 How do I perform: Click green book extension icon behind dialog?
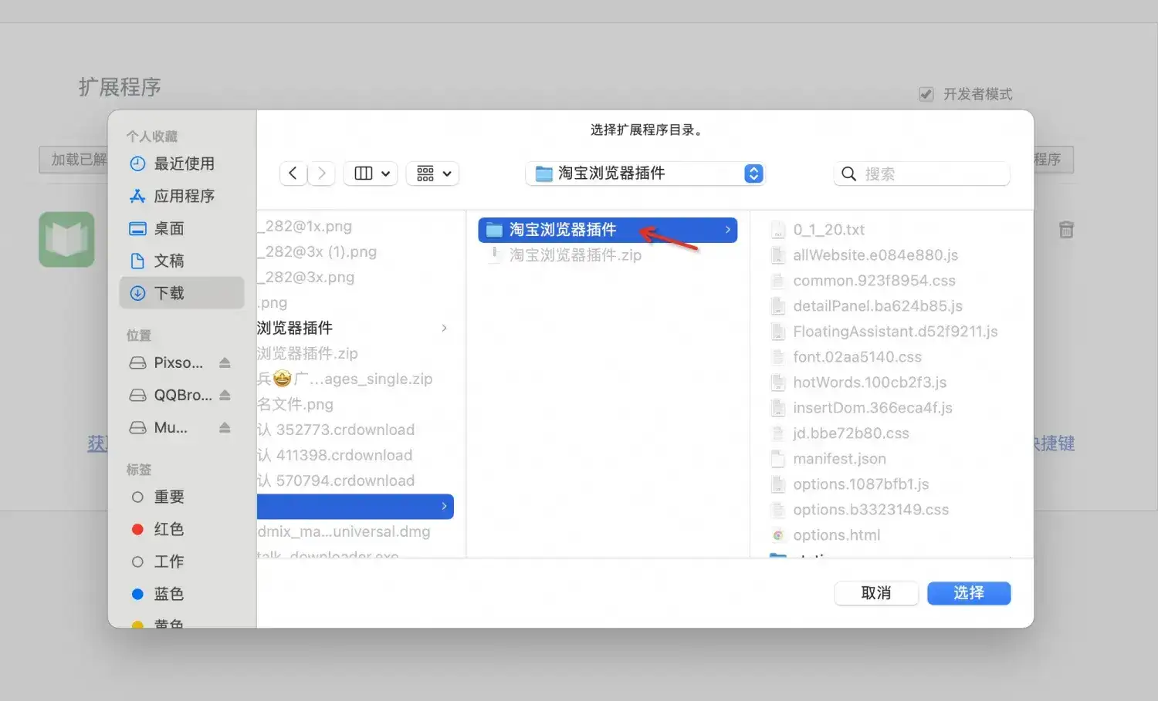click(67, 239)
